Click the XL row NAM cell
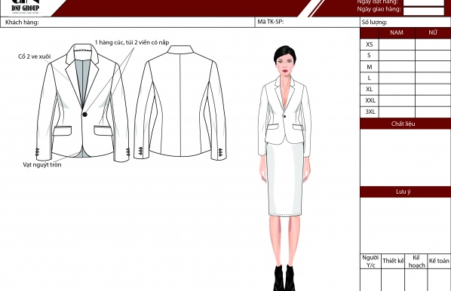451x291 pixels. pos(397,90)
